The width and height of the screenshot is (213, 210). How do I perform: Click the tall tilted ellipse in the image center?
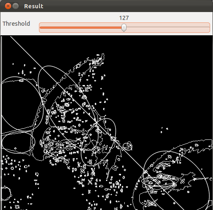[68, 108]
